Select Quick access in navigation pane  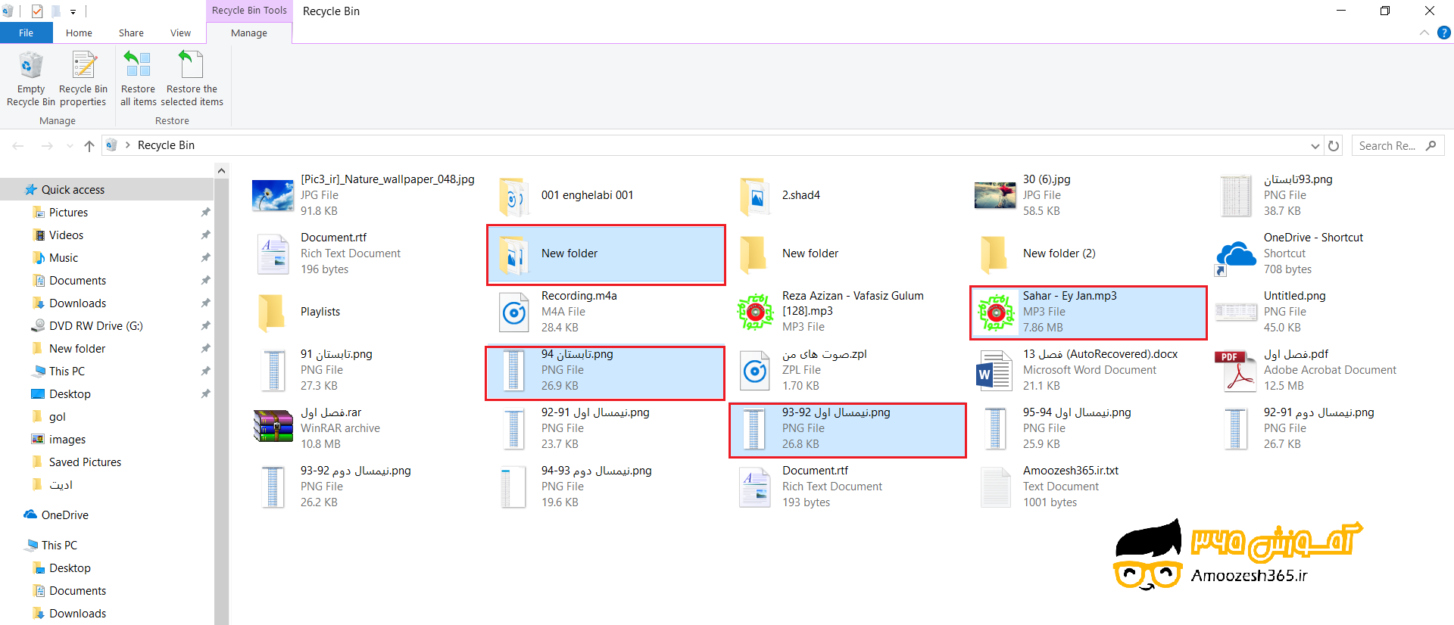(x=73, y=189)
